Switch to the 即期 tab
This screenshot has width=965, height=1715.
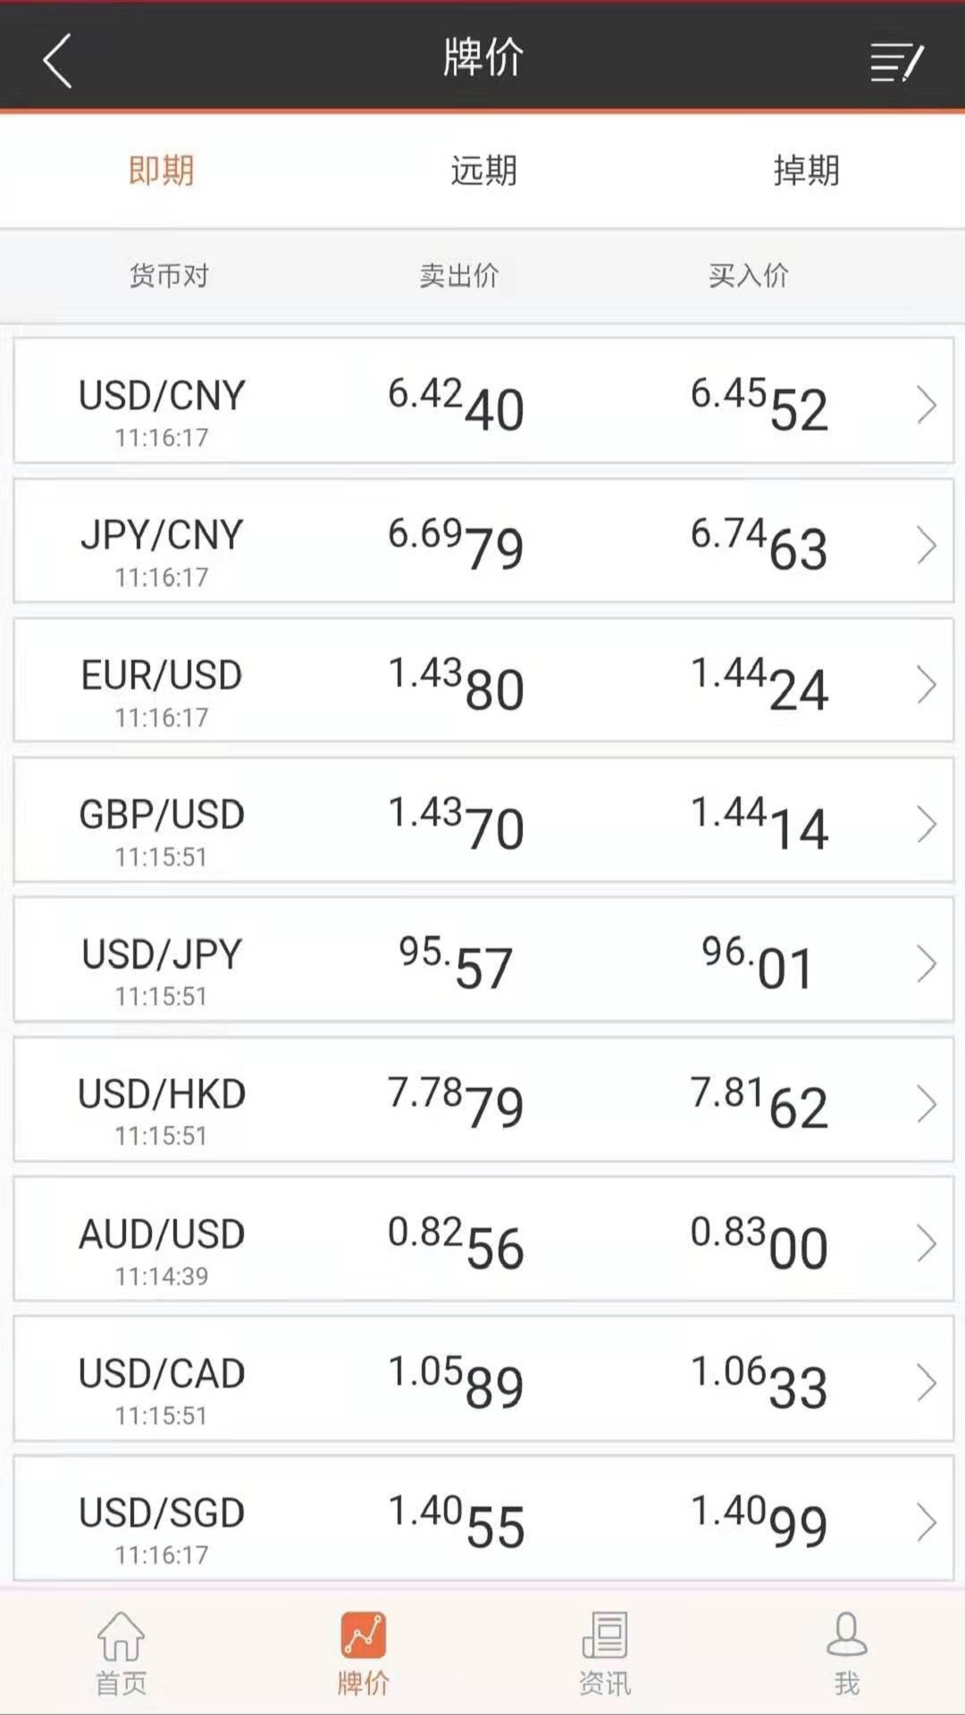click(x=162, y=170)
